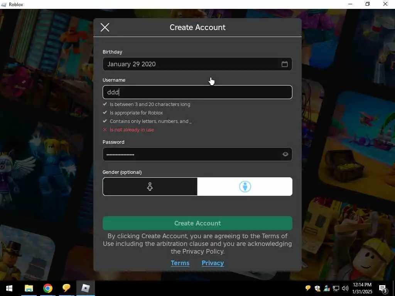Focus the Username input field

click(x=197, y=92)
